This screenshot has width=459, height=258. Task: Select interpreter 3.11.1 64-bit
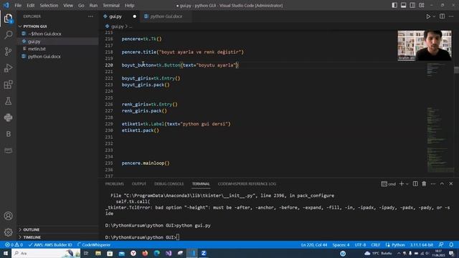422,245
